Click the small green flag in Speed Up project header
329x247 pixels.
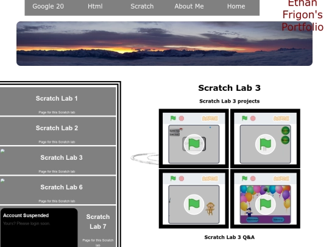tap(173, 118)
